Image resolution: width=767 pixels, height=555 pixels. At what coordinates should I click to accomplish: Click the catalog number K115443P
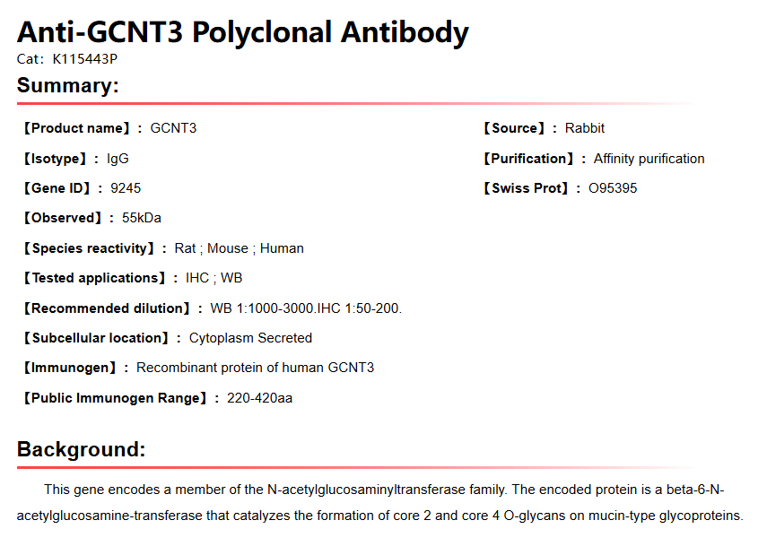[84, 59]
